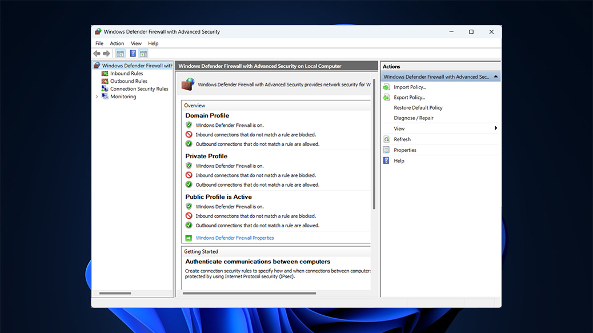Click Properties in the Actions pane

coord(404,150)
